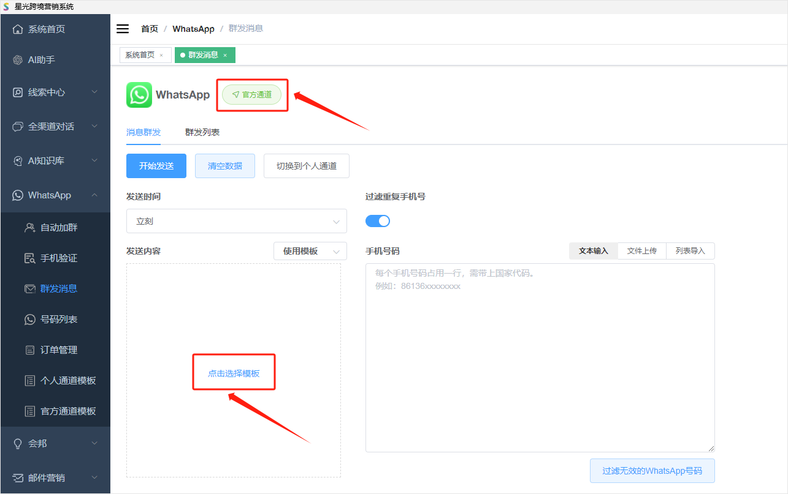Collapse the WhatsApp sidebar menu chevron
The height and width of the screenshot is (494, 788).
[94, 195]
